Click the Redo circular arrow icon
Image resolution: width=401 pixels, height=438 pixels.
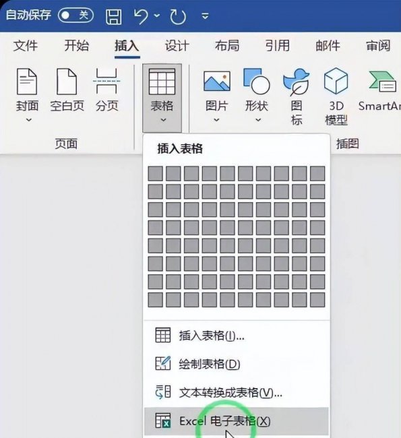pyautogui.click(x=178, y=16)
